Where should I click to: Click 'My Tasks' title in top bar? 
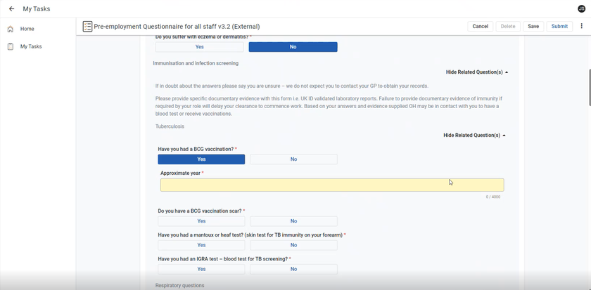(x=36, y=8)
